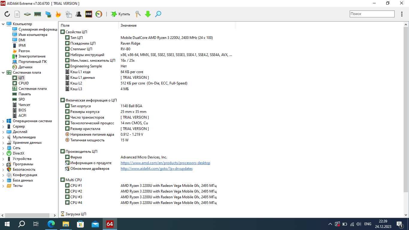Image resolution: width=409 pixels, height=230 pixels.
Task: Click the gear-and-checklist toolbar icon
Action: pos(68,14)
